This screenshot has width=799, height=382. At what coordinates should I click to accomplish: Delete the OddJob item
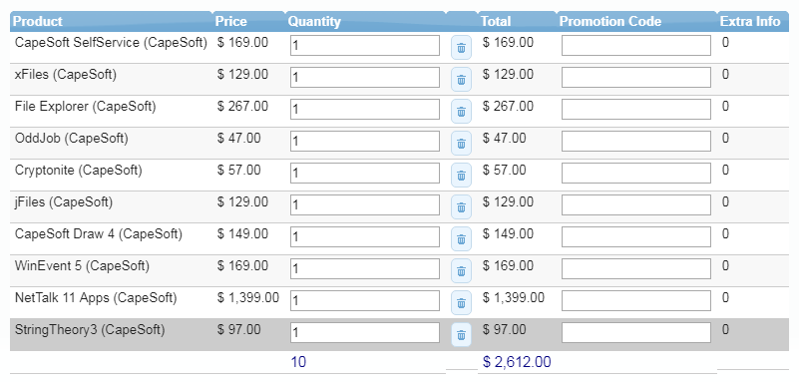(461, 144)
